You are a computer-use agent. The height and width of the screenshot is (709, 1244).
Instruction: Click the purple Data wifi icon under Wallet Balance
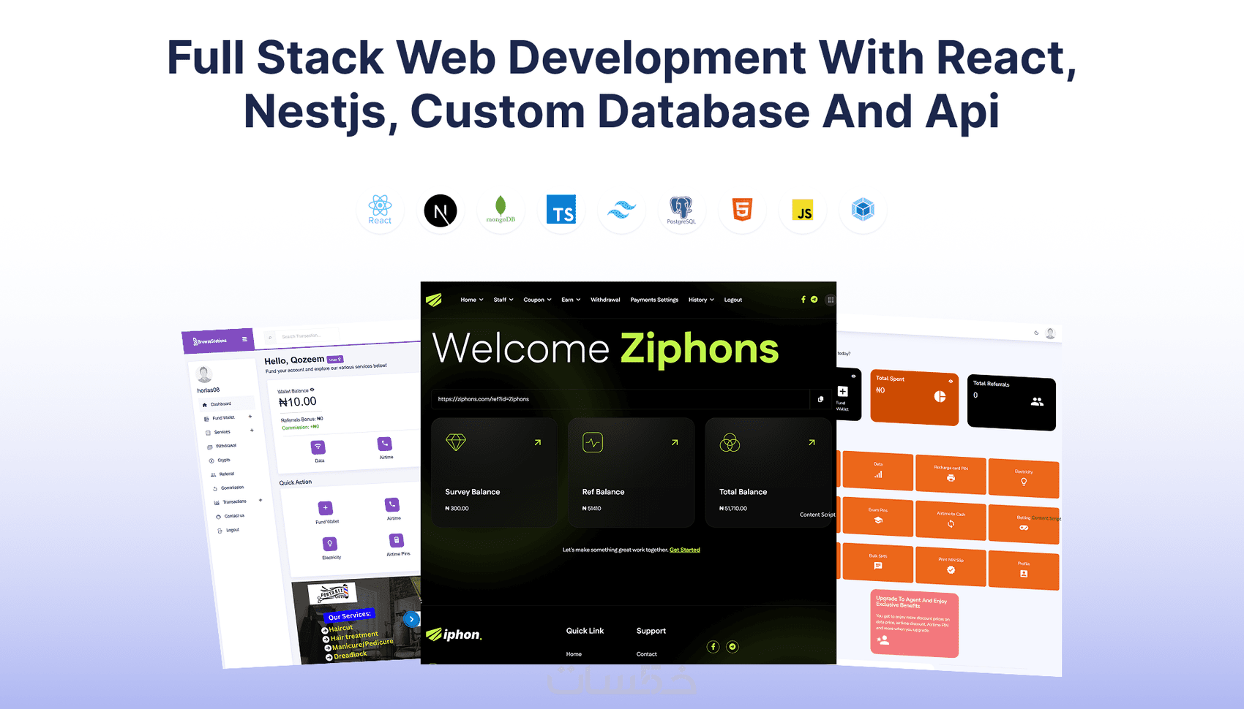[318, 447]
